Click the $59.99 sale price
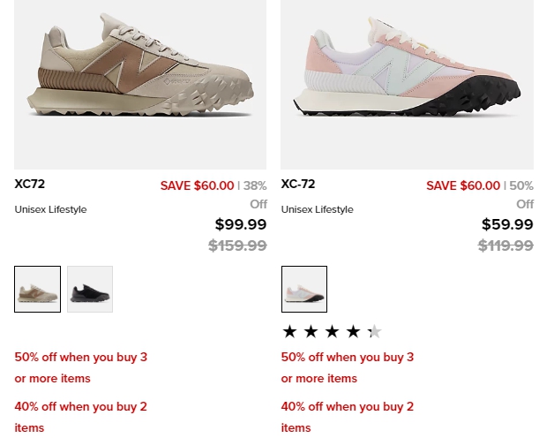 tap(507, 224)
